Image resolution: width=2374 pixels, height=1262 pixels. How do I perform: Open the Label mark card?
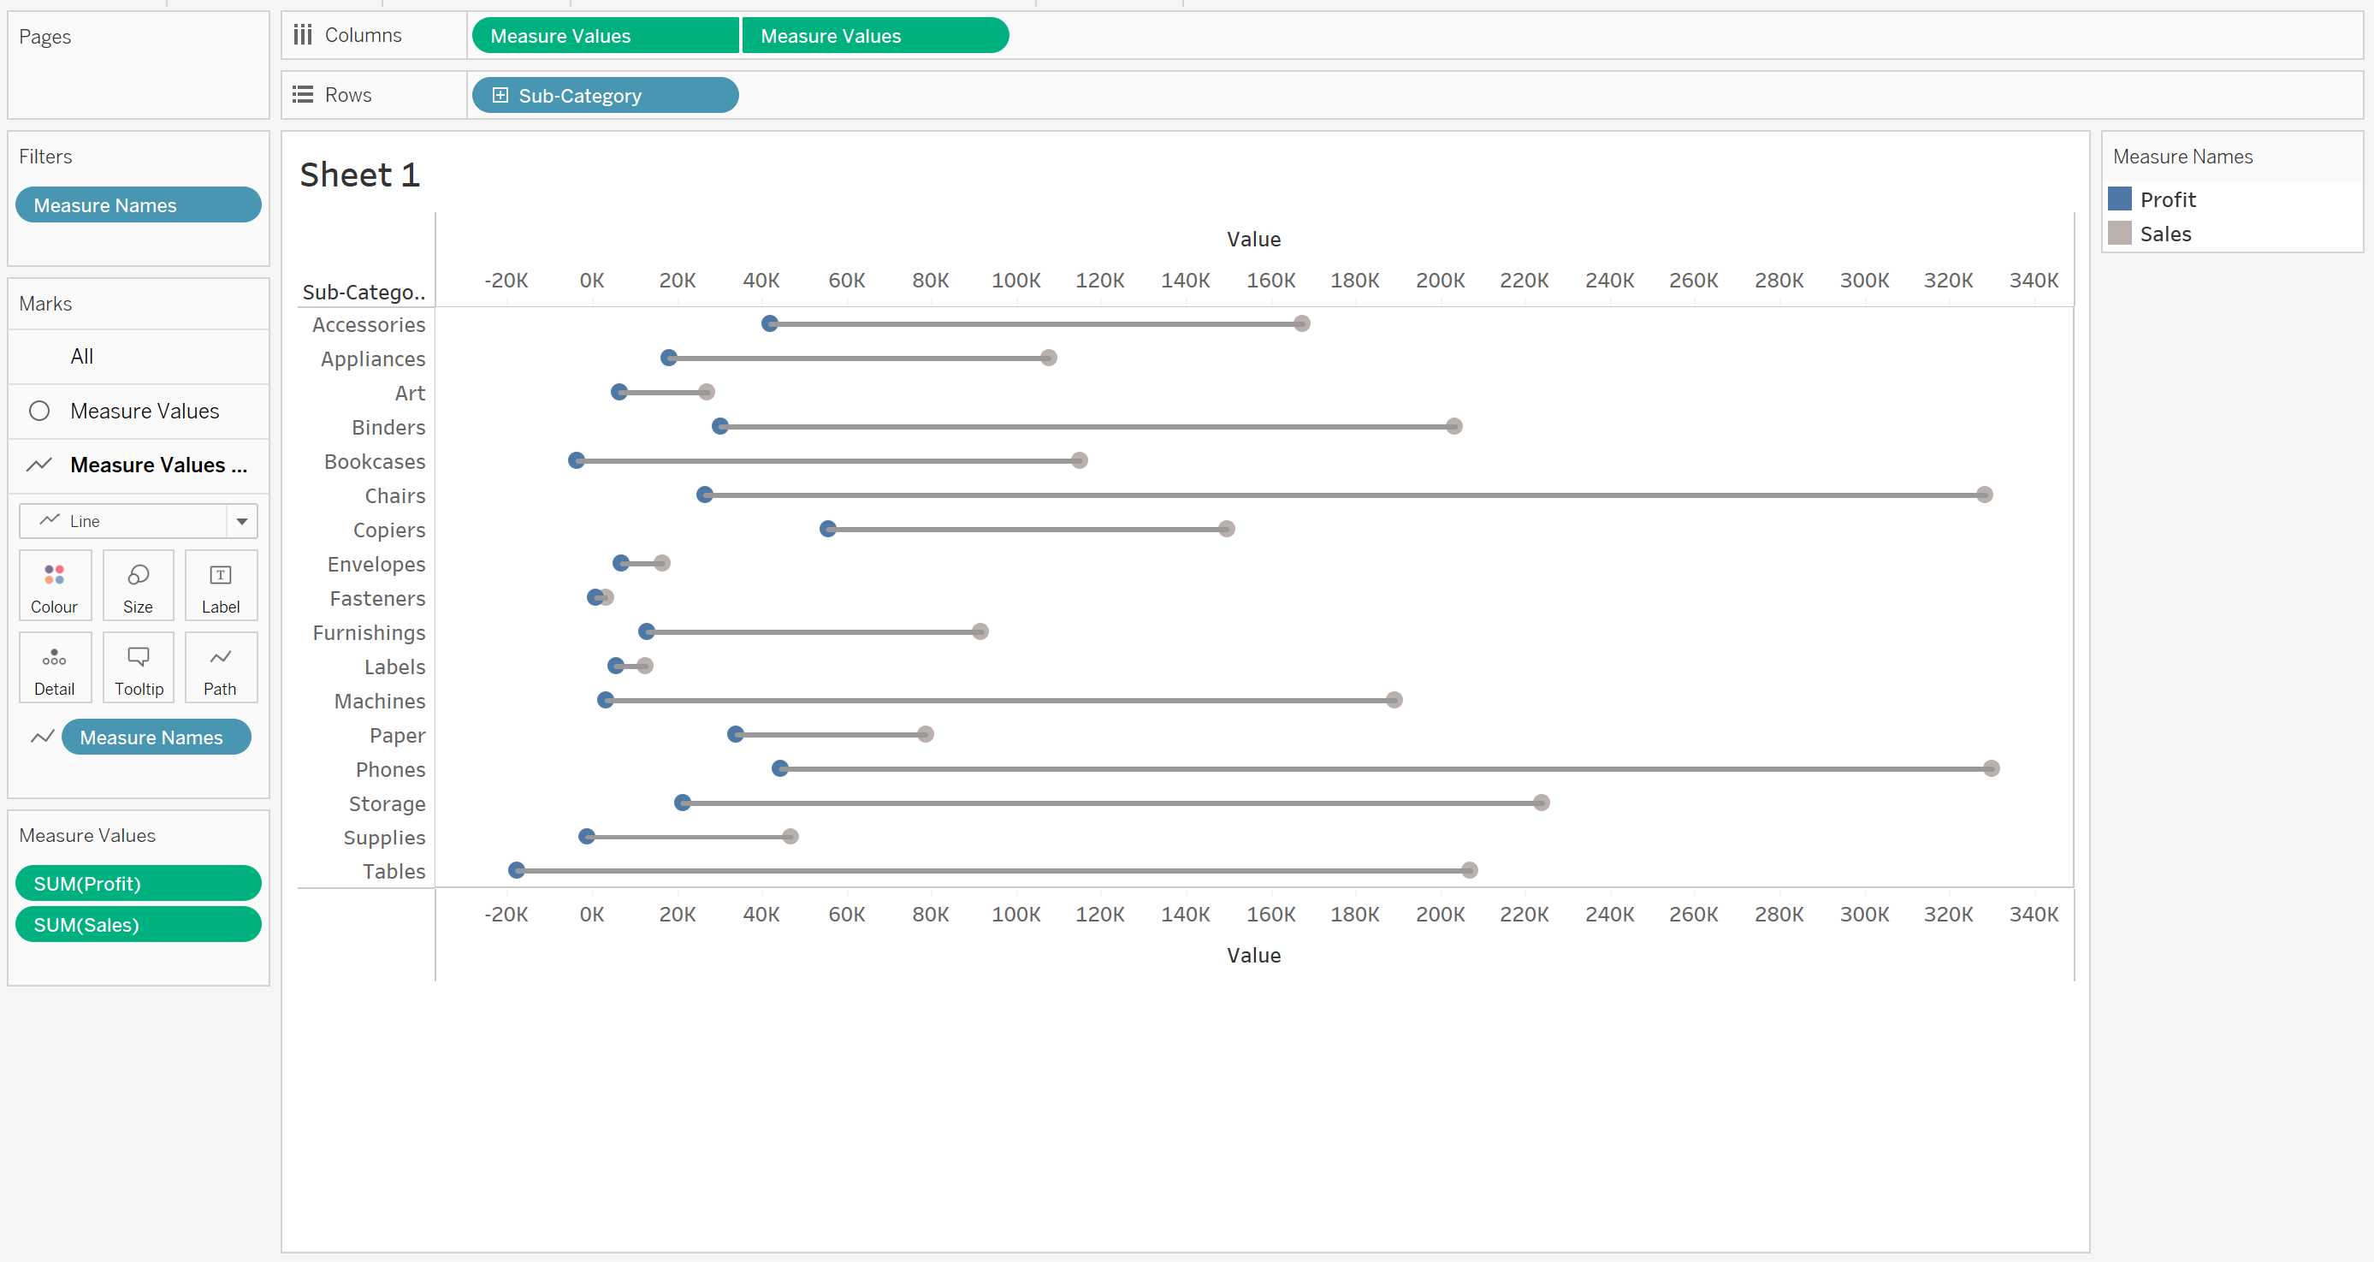(220, 585)
